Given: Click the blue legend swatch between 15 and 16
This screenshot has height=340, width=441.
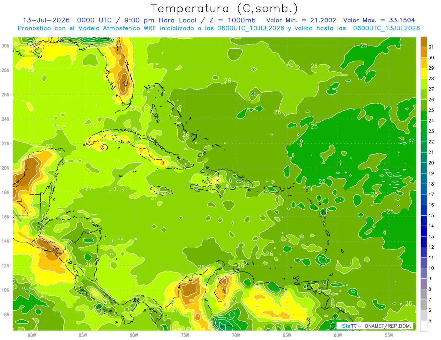Looking at the screenshot, I should pyautogui.click(x=424, y=210).
